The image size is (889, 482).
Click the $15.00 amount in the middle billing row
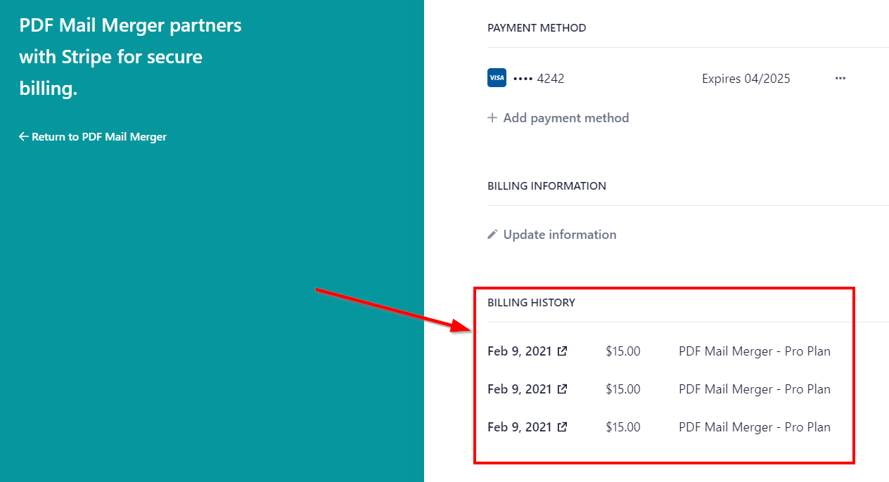[x=622, y=389]
